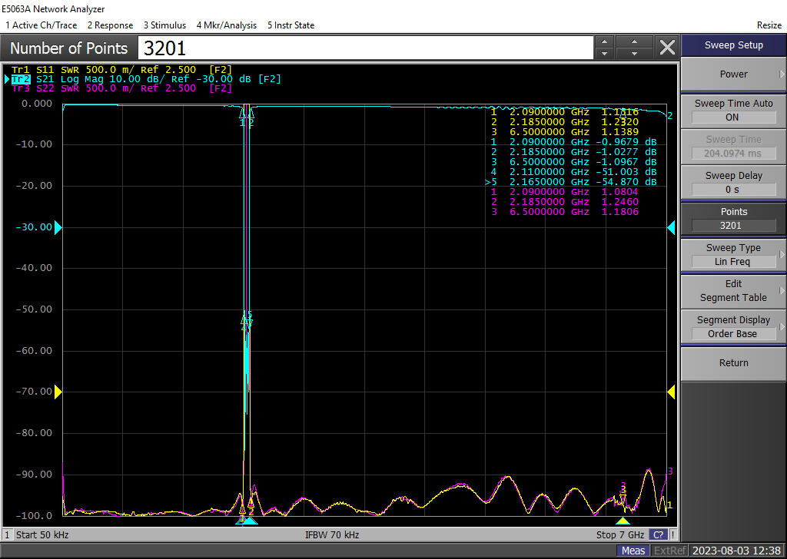This screenshot has height=559, width=787.
Task: Close the Number of Points entry bar
Action: point(667,48)
